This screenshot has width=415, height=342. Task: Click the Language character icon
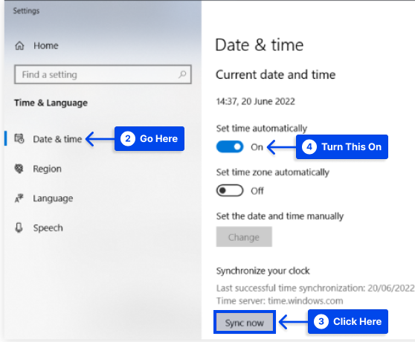click(x=19, y=198)
